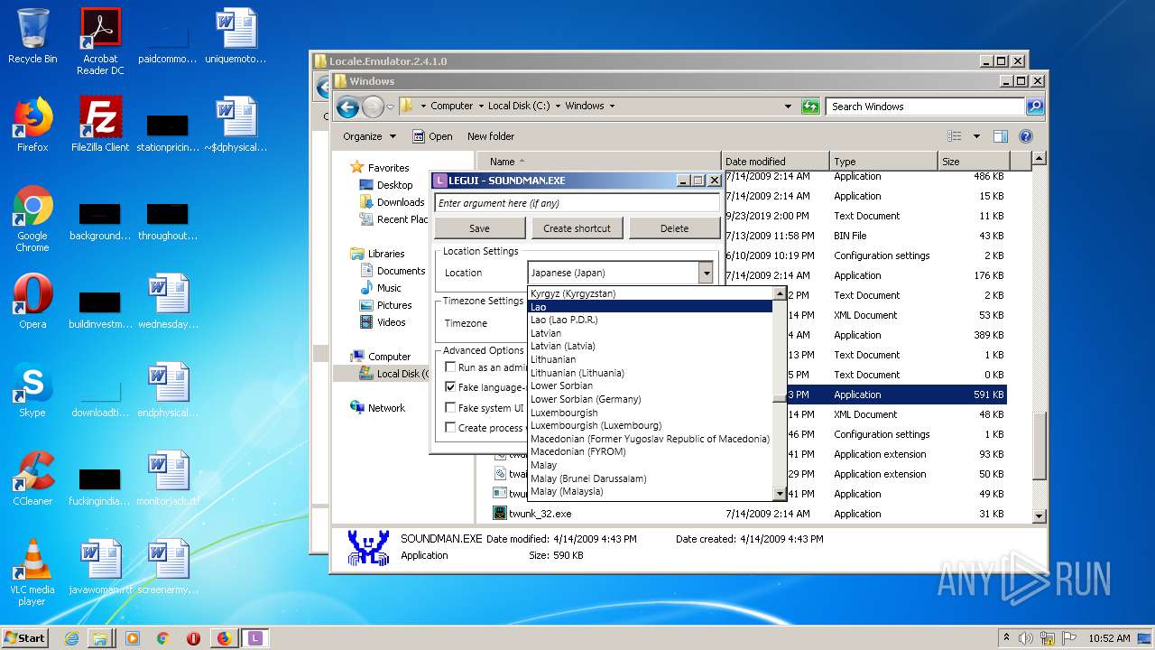The width and height of the screenshot is (1155, 650).
Task: Pick Luxembourgish (Luxembourg) locale
Action: click(x=650, y=425)
